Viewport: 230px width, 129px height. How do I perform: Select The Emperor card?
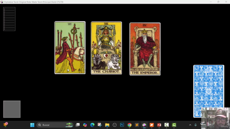(145, 49)
